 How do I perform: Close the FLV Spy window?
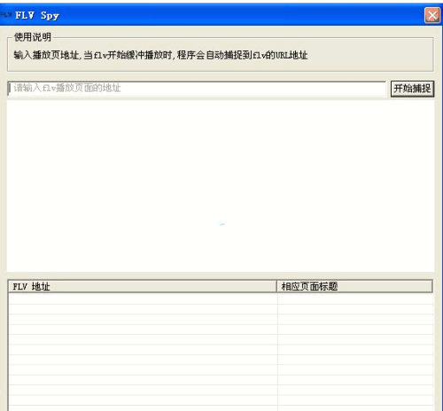click(432, 15)
